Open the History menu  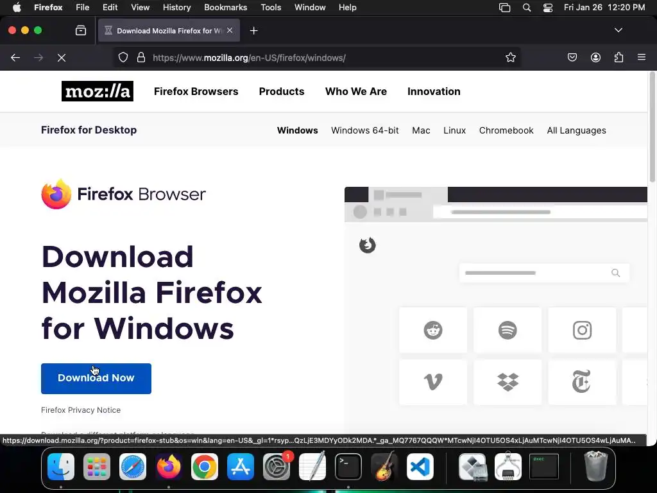177,8
